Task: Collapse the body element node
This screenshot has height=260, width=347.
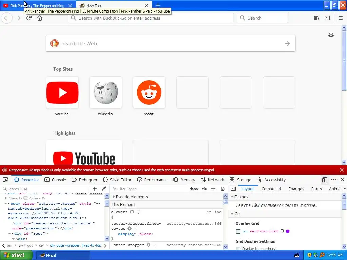Action: 6,203
